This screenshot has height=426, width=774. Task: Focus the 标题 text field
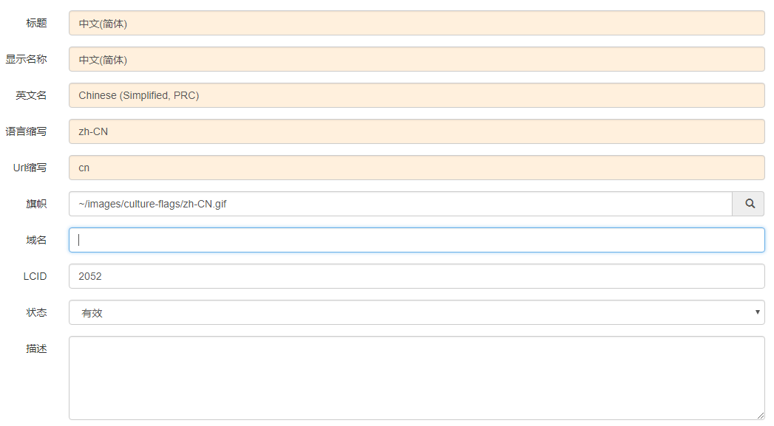point(417,23)
